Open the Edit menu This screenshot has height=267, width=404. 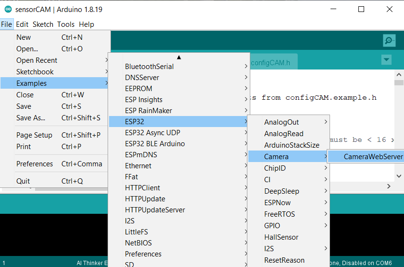[22, 24]
